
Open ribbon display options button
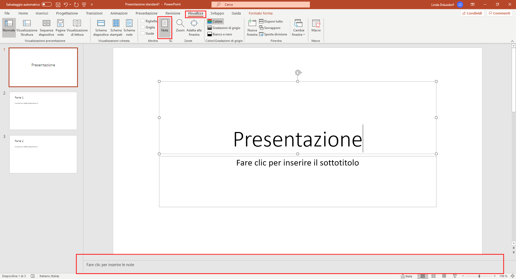pyautogui.click(x=472, y=4)
